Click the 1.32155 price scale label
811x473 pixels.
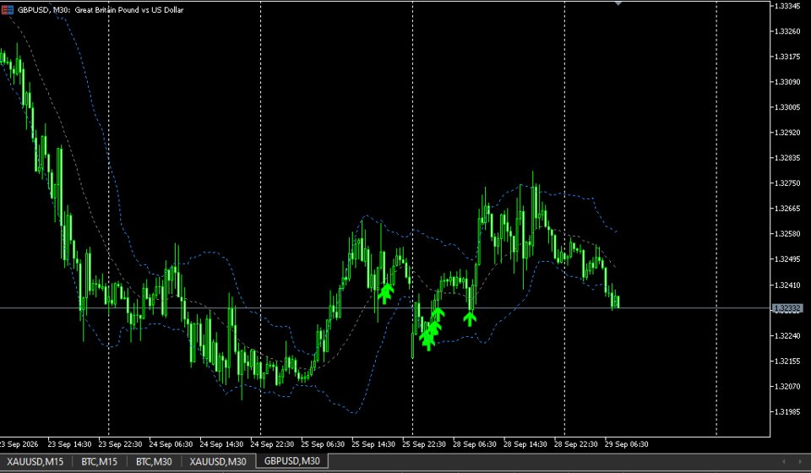[x=787, y=361]
